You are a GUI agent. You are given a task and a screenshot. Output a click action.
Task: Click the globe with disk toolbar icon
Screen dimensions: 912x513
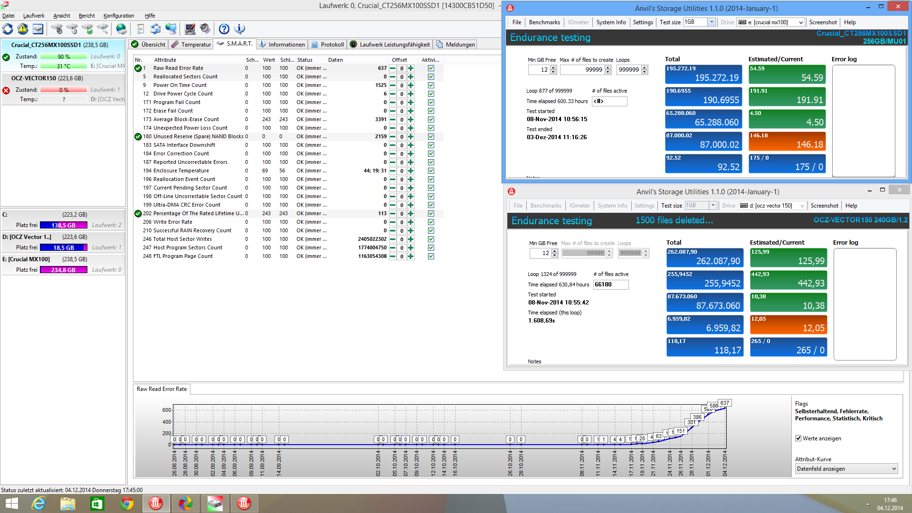pos(122,29)
